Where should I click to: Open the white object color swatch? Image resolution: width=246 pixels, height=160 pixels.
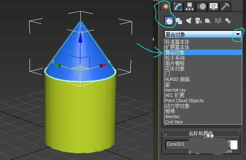(234, 145)
